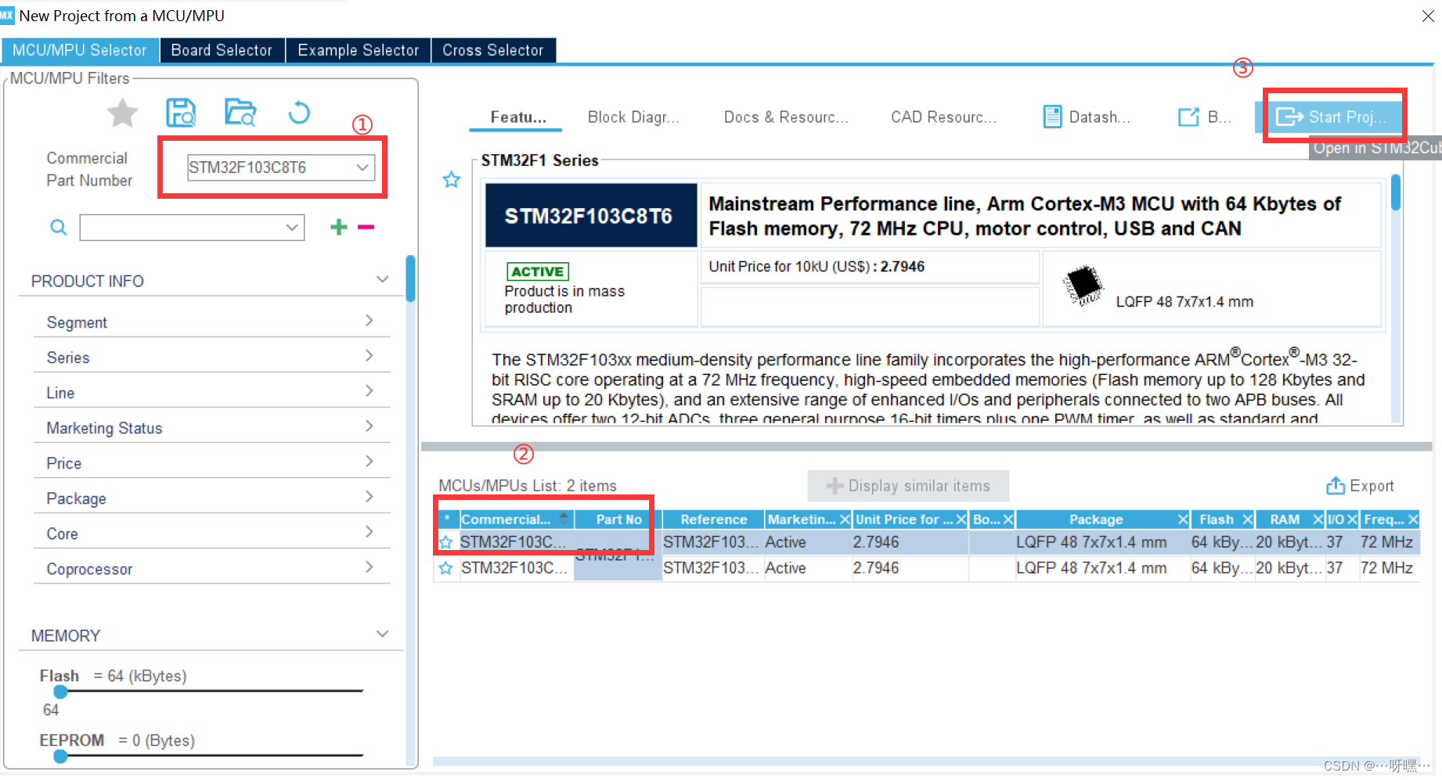This screenshot has width=1442, height=780.
Task: Select second STM32F103C list row
Action: [927, 568]
